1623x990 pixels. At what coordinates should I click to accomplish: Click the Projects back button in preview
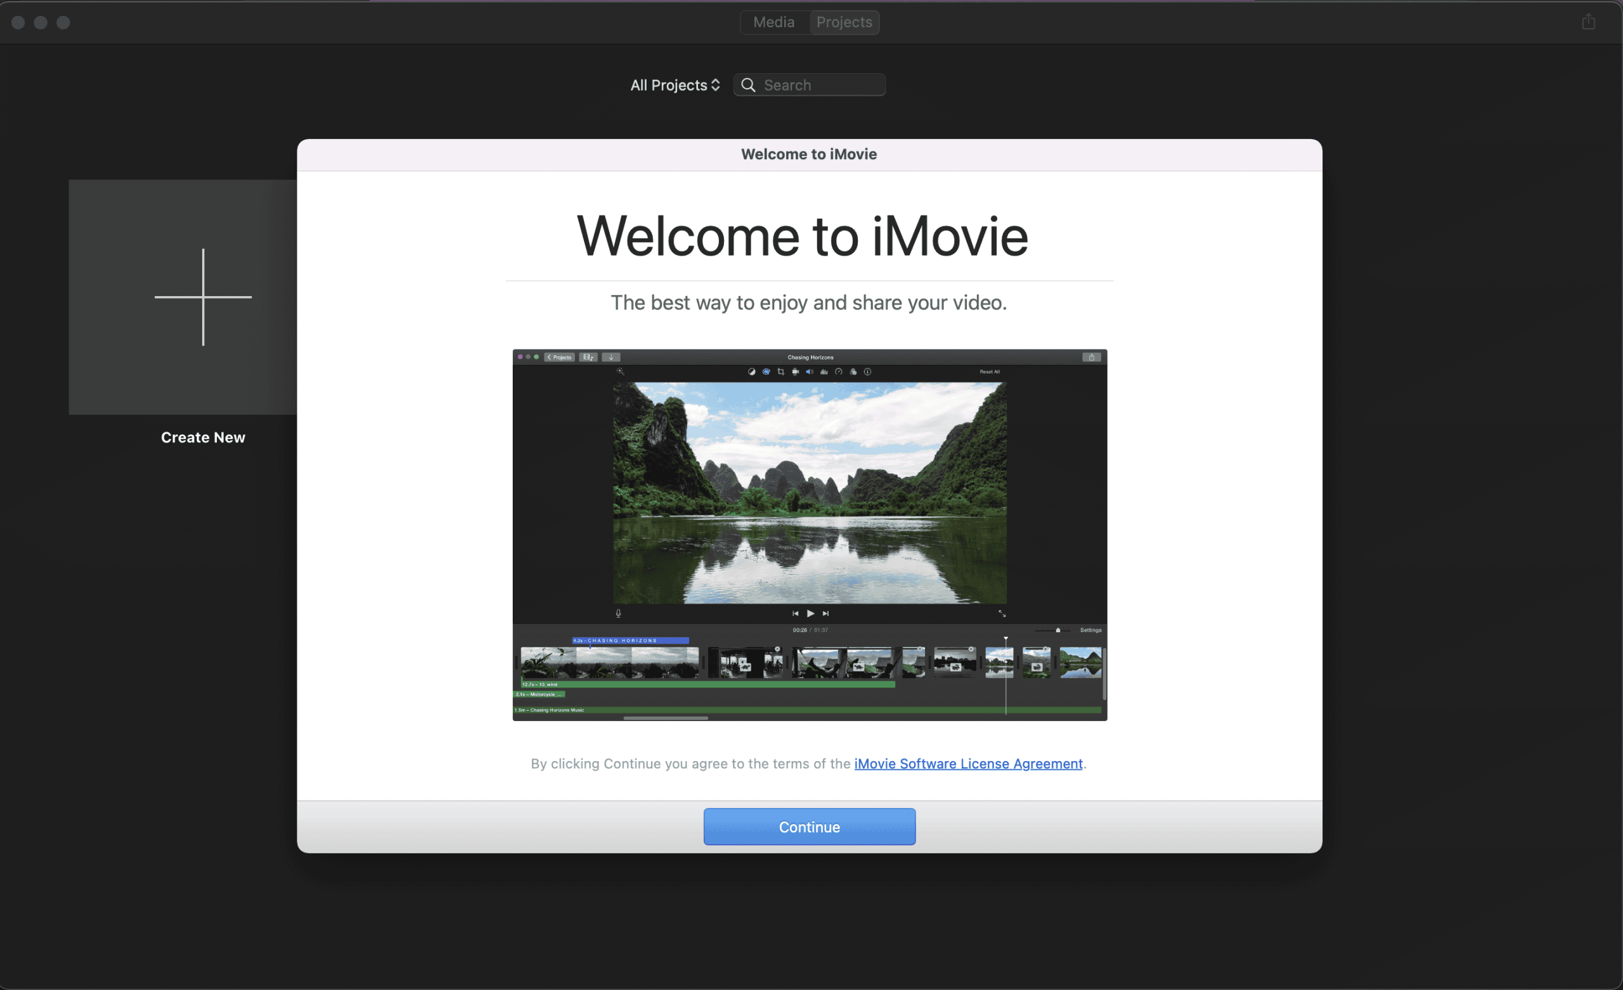[x=559, y=357]
